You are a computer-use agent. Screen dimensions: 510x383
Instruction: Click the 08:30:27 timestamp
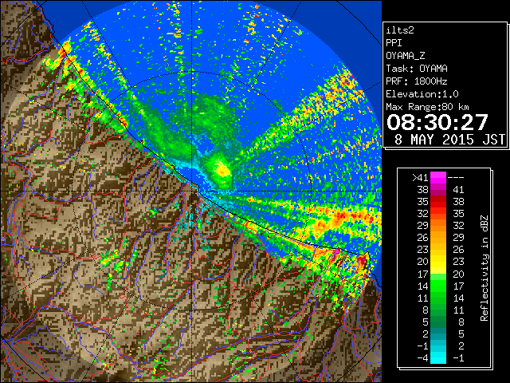[x=437, y=122]
